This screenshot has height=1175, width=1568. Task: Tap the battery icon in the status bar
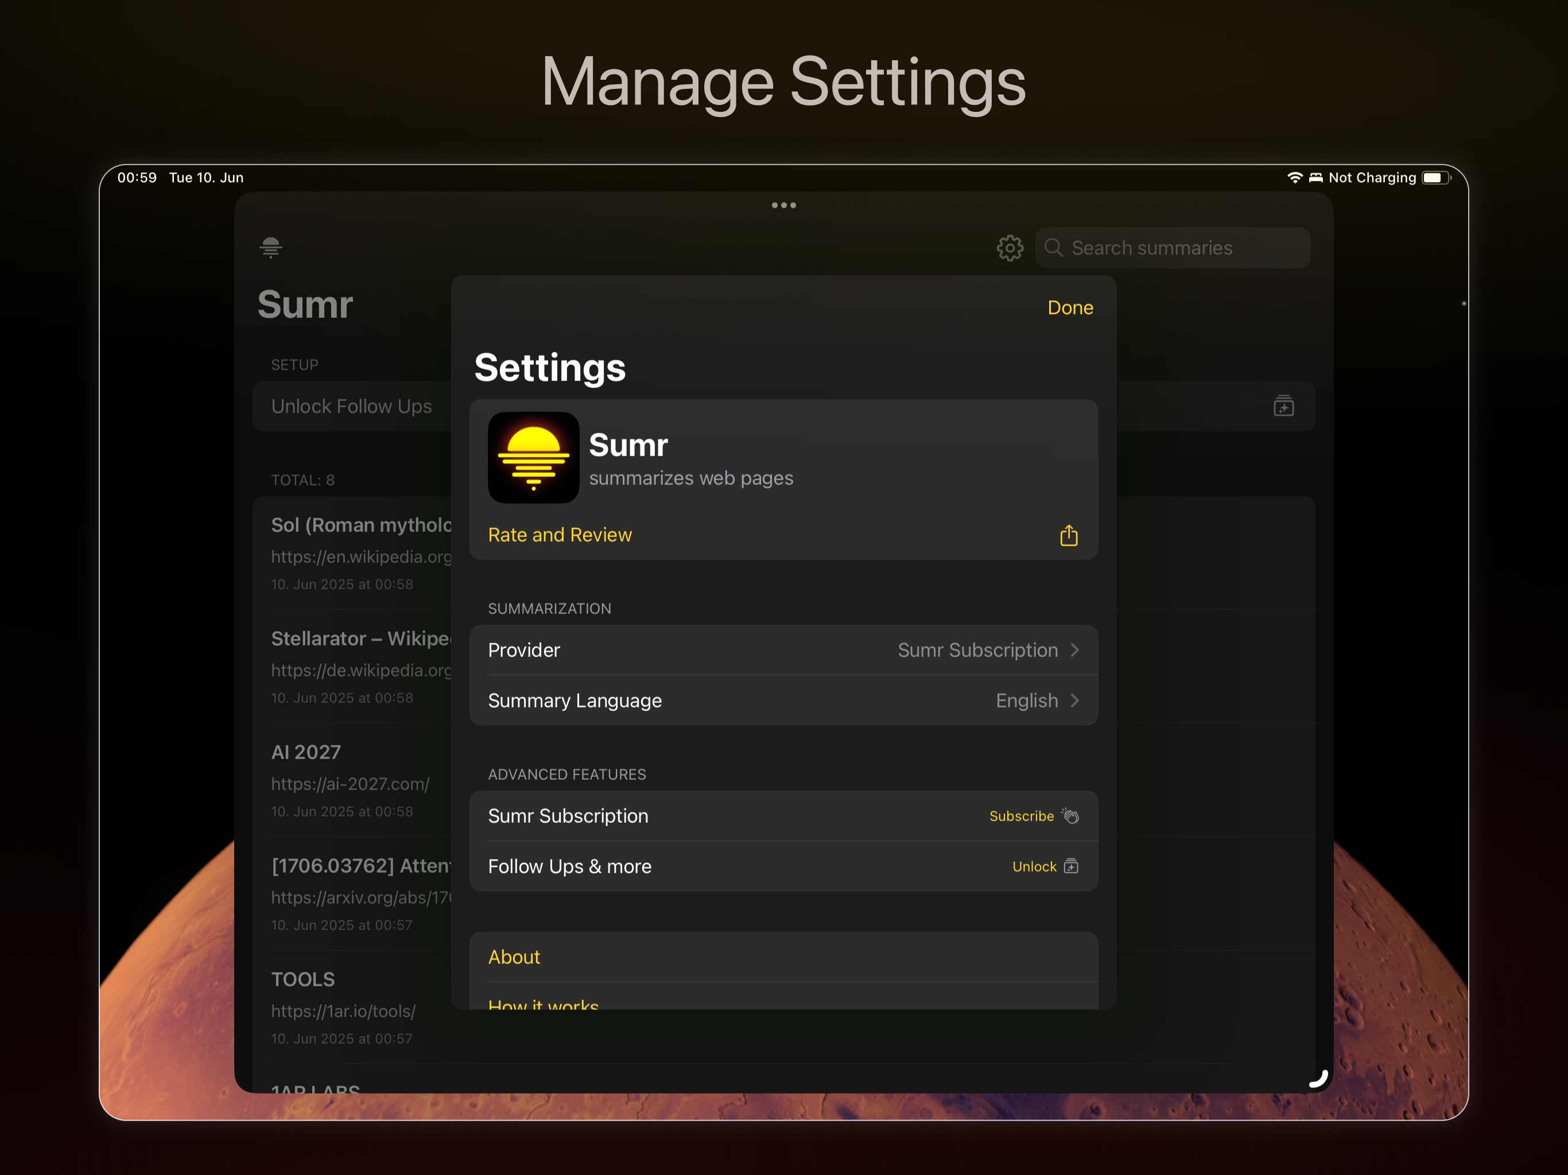click(x=1436, y=178)
